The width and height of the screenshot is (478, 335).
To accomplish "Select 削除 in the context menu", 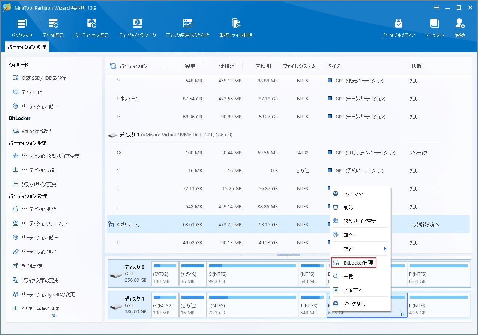I will click(x=360, y=208).
